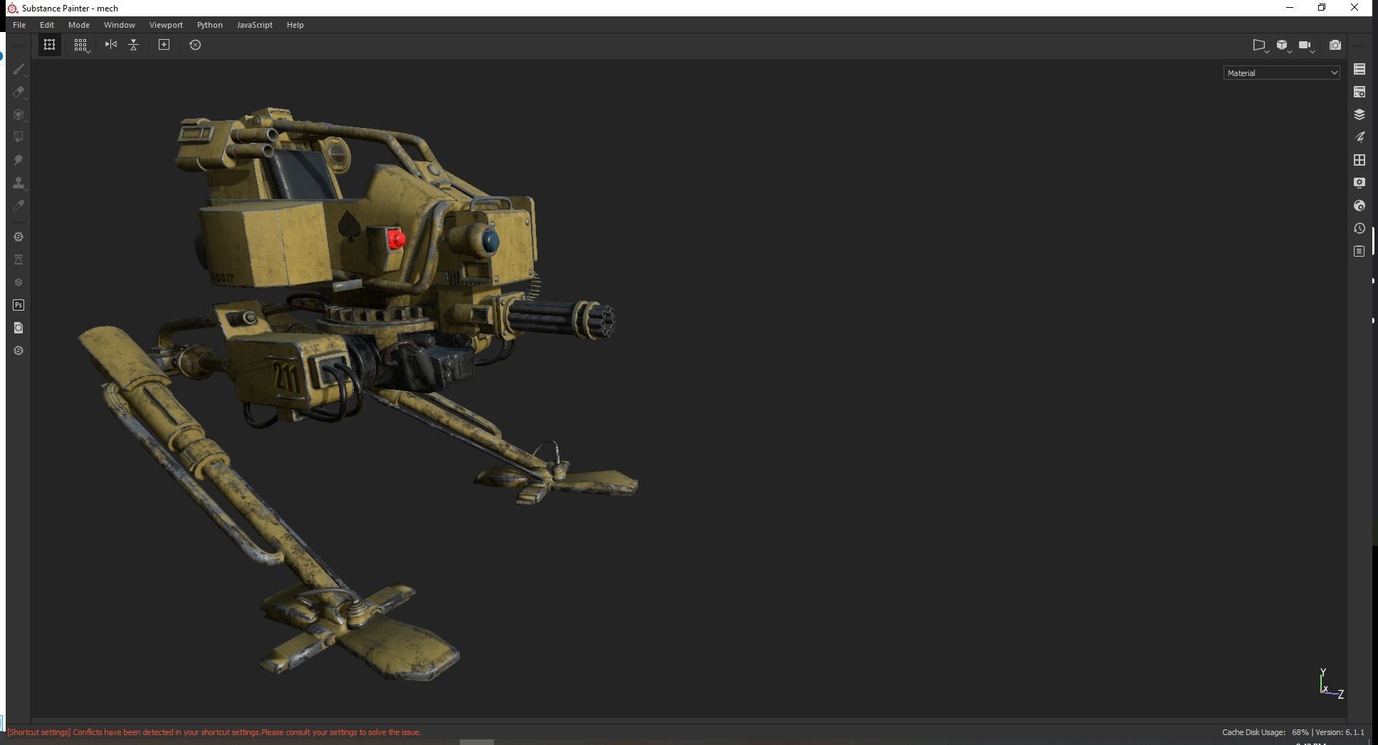Open the Layers panel icon
The image size is (1378, 745).
(1359, 114)
